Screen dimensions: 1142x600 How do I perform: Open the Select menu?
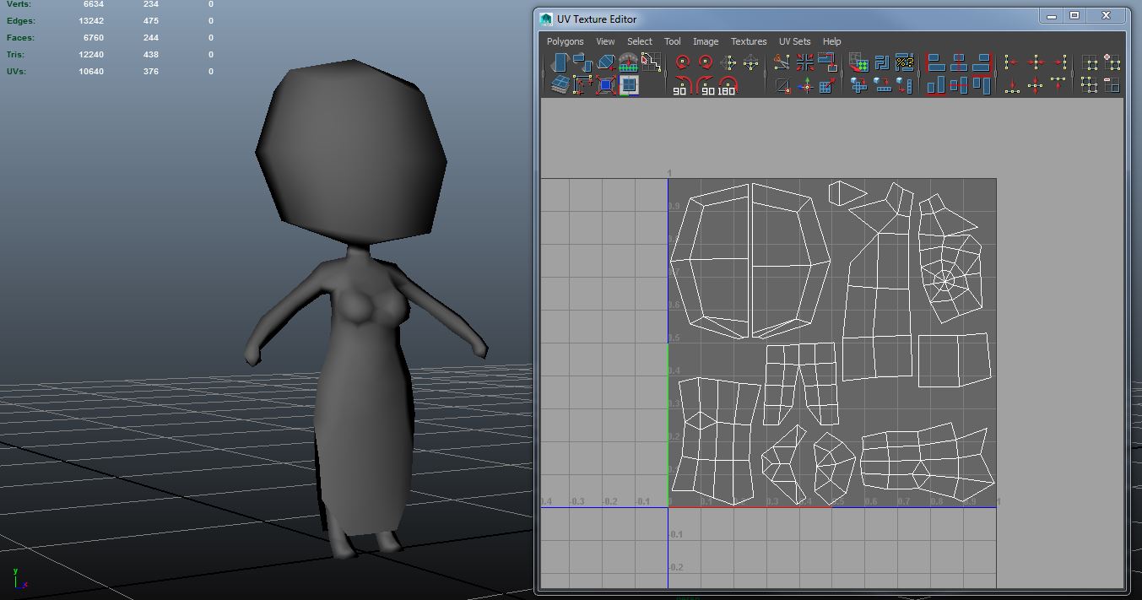(x=639, y=41)
